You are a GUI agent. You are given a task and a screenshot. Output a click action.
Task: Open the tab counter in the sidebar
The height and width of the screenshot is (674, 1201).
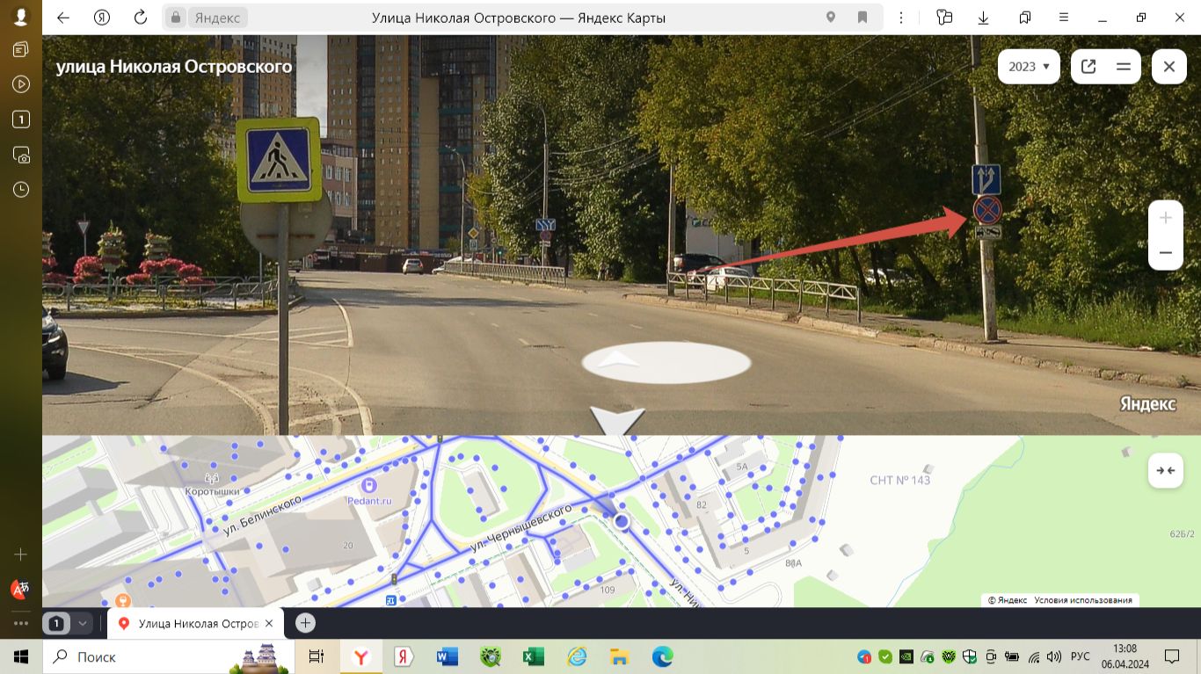click(21, 120)
